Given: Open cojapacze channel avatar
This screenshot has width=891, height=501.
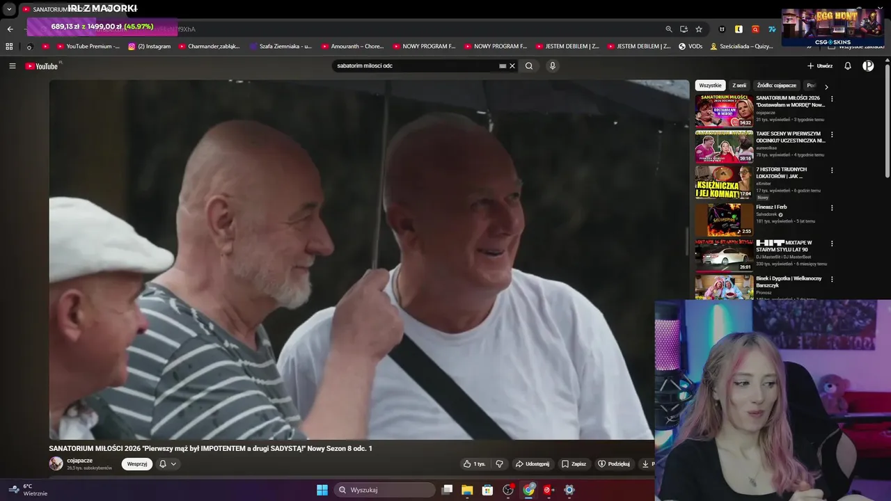Looking at the screenshot, I should click(x=56, y=463).
